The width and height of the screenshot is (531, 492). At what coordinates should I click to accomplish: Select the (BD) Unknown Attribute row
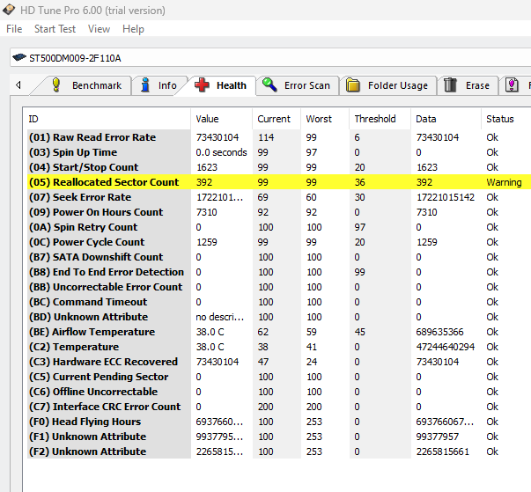coord(279,317)
